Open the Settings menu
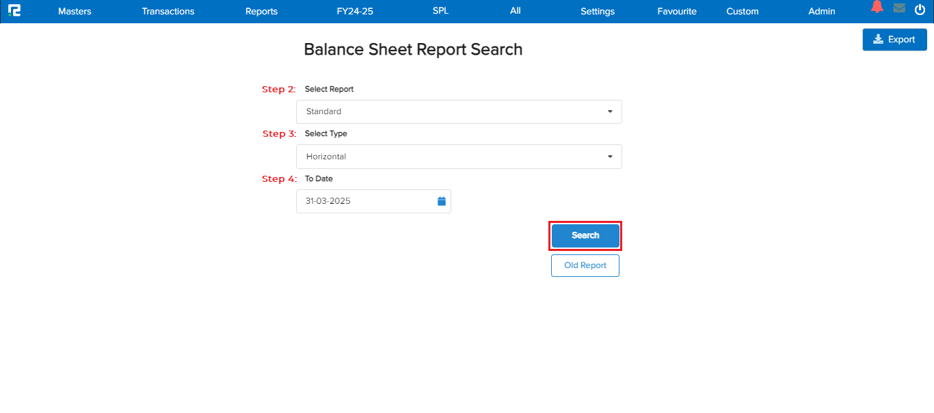Viewport: 934px width, 413px height. [x=597, y=11]
